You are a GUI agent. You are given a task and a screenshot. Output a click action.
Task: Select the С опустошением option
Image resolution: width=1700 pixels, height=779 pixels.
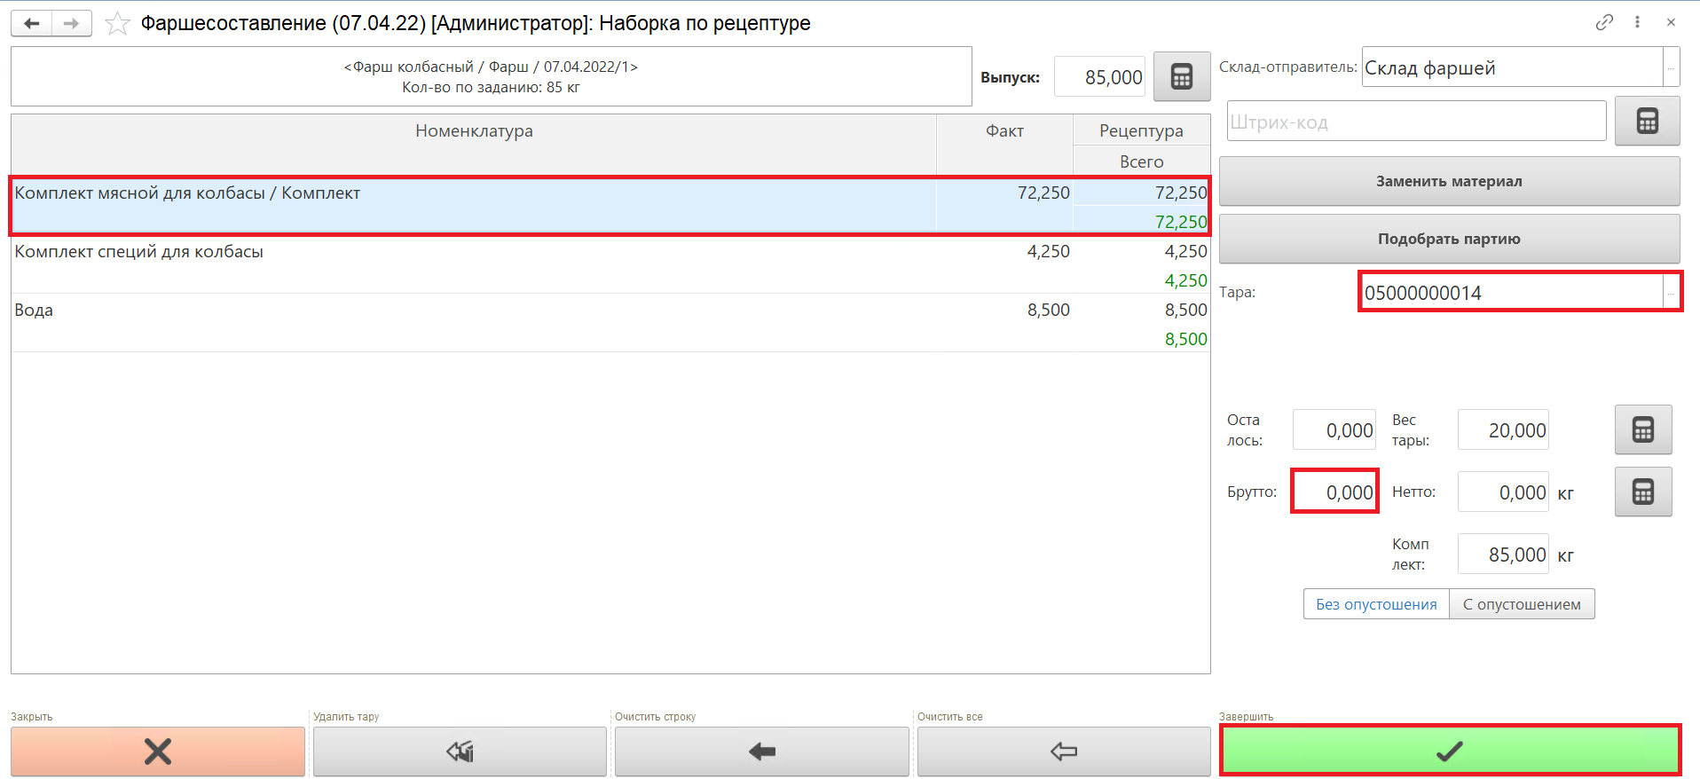coord(1521,604)
